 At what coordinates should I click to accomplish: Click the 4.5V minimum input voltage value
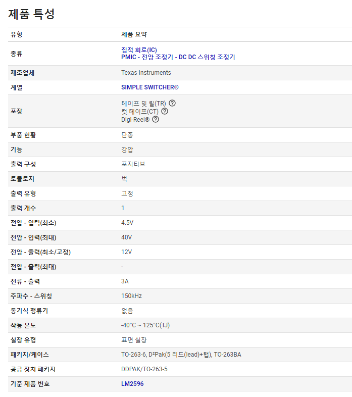click(127, 223)
